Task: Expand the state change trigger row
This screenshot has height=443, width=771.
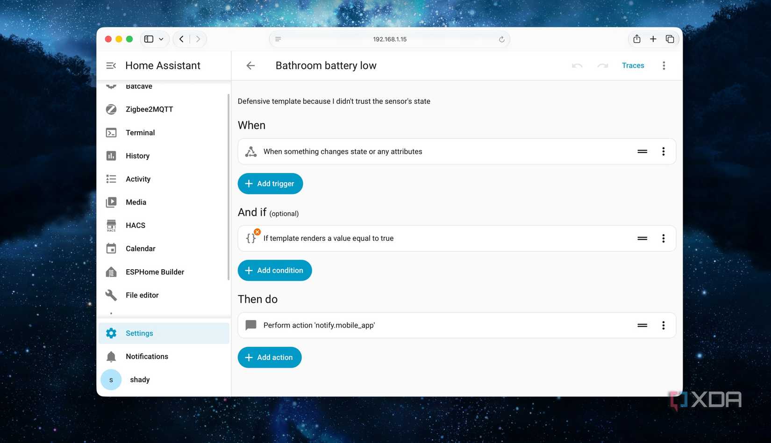Action: 457,151
